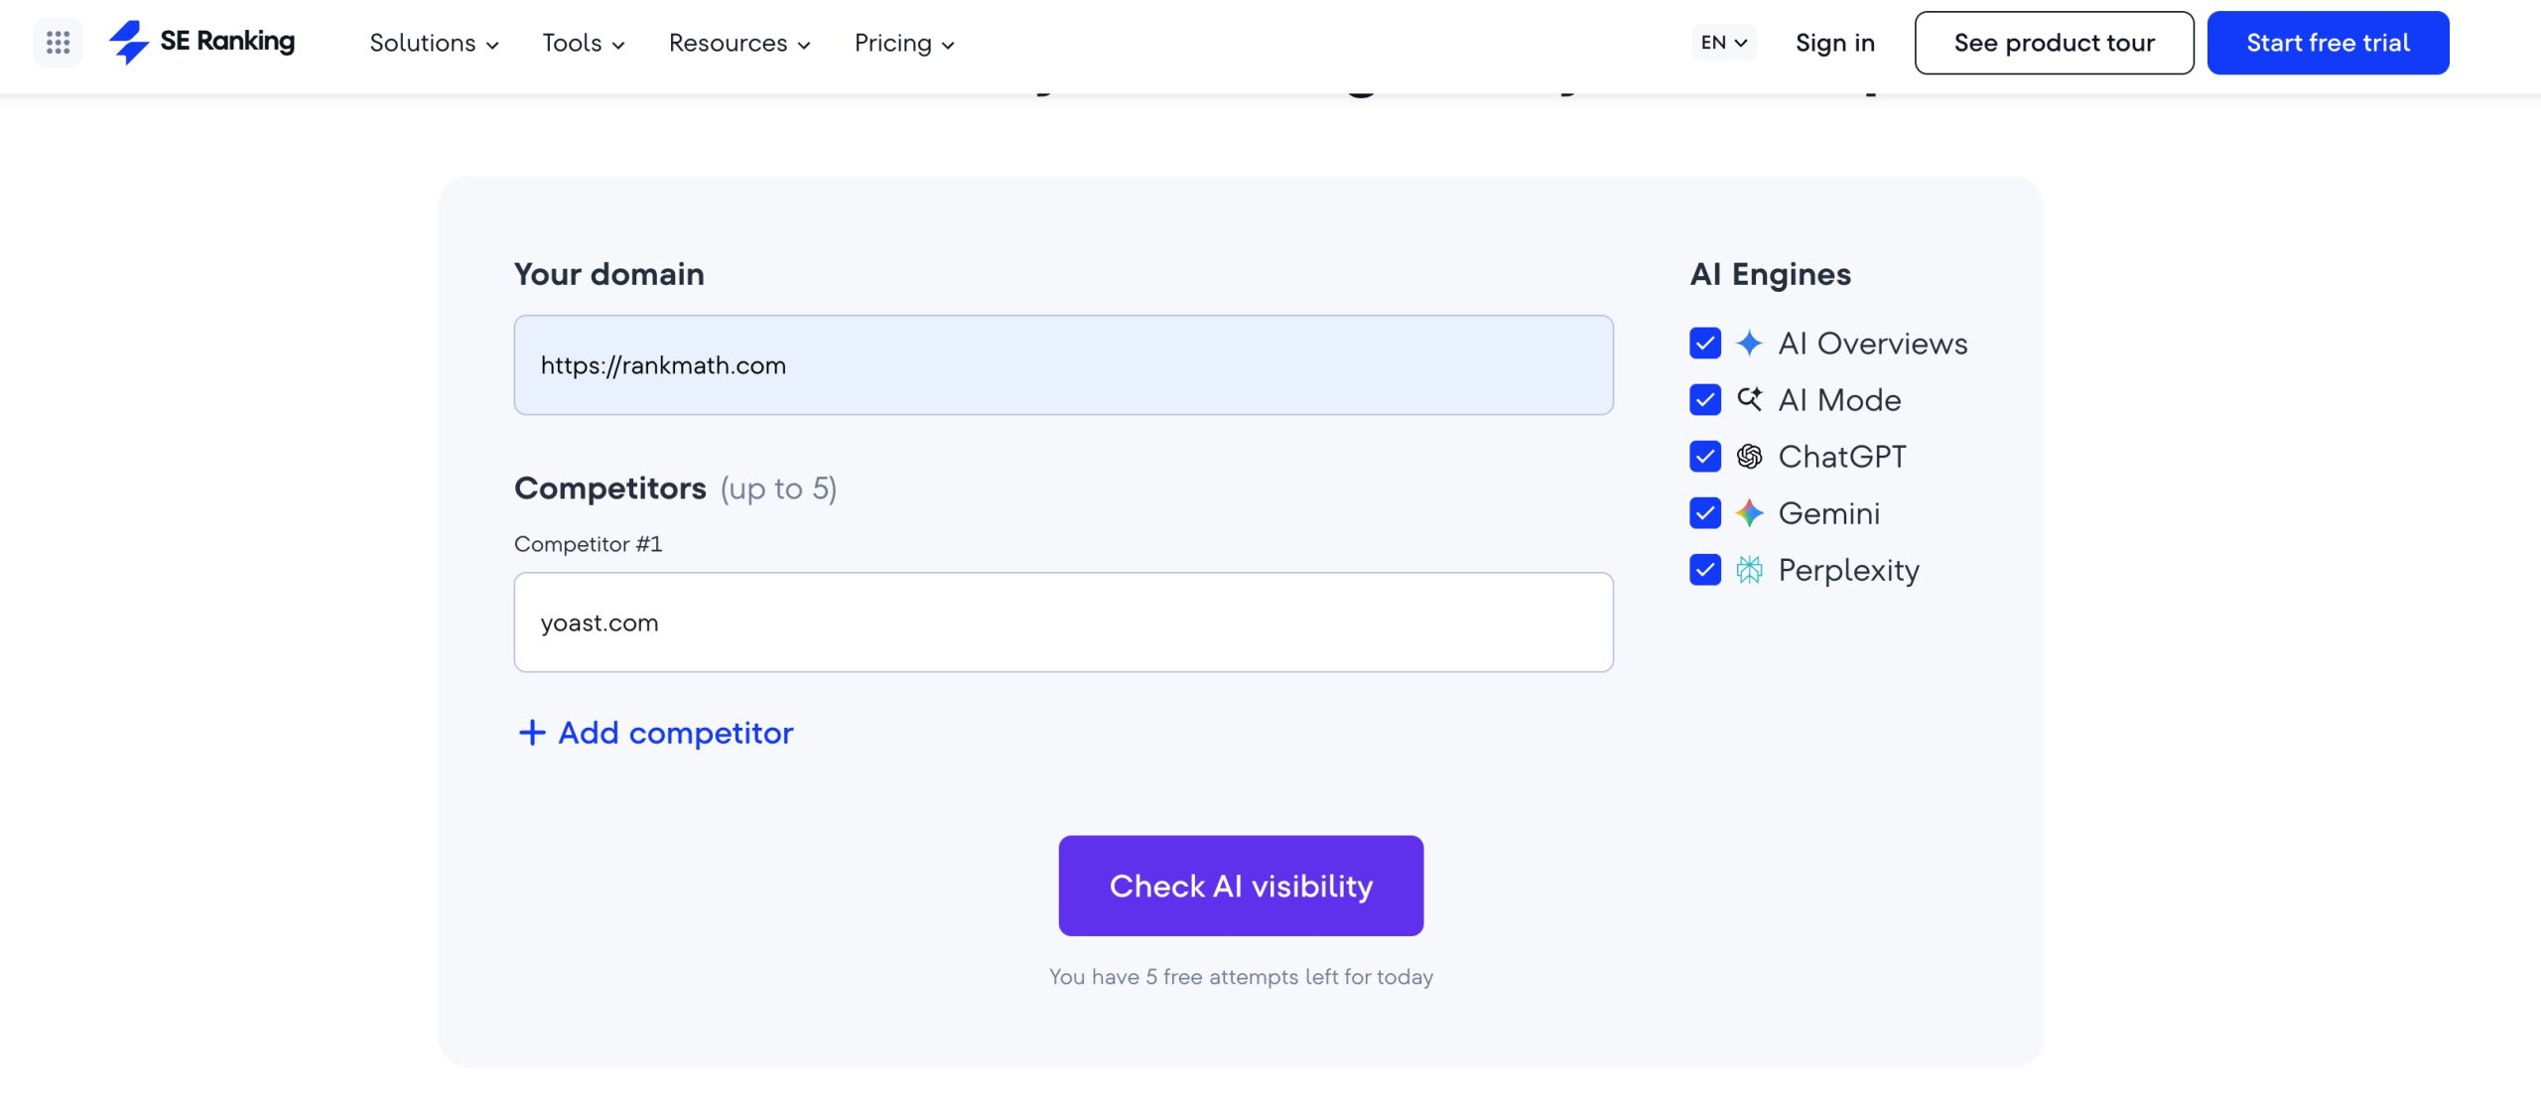The height and width of the screenshot is (1114, 2541).
Task: Click the Sign in link
Action: pos(1835,43)
